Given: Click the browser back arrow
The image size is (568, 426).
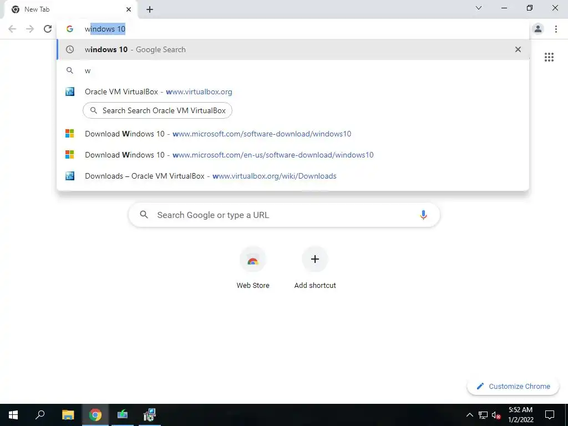Looking at the screenshot, I should [x=12, y=29].
